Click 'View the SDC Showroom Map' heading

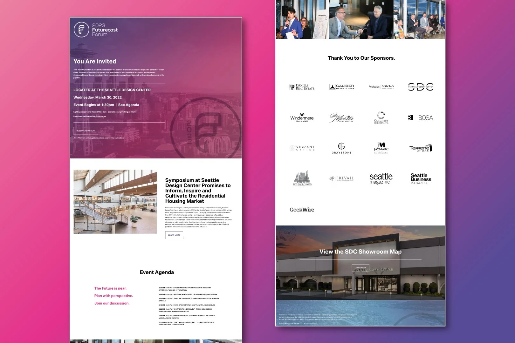[x=360, y=252]
